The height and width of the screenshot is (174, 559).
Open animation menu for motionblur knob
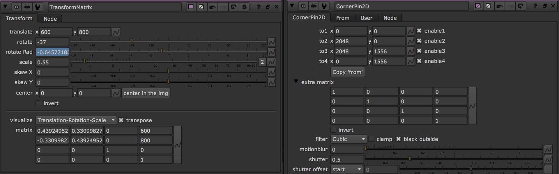[548, 149]
